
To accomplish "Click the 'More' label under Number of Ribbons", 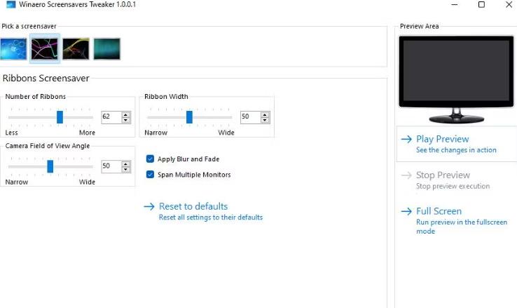I will 87,133.
